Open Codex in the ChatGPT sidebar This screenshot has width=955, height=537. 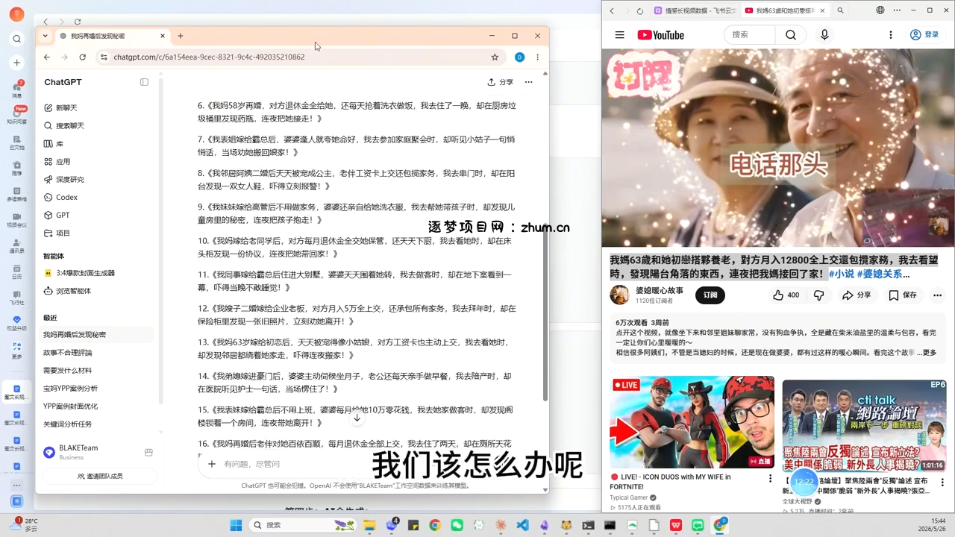coord(61,198)
